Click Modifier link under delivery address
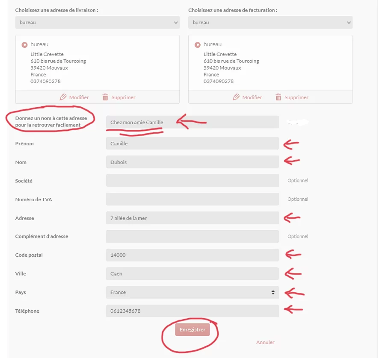This screenshot has height=358, width=385. coord(79,97)
